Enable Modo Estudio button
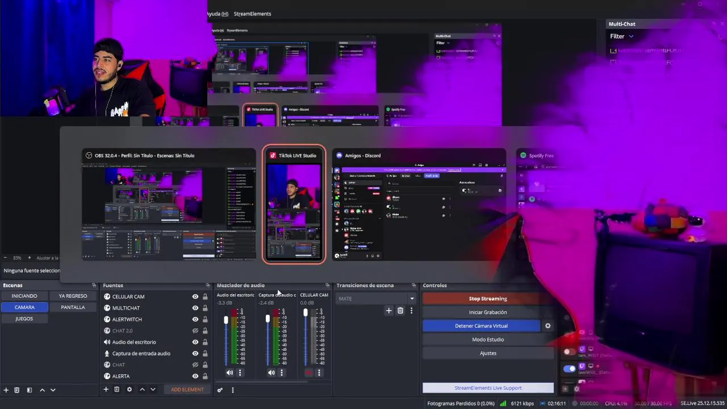This screenshot has width=727, height=409. pyautogui.click(x=488, y=340)
